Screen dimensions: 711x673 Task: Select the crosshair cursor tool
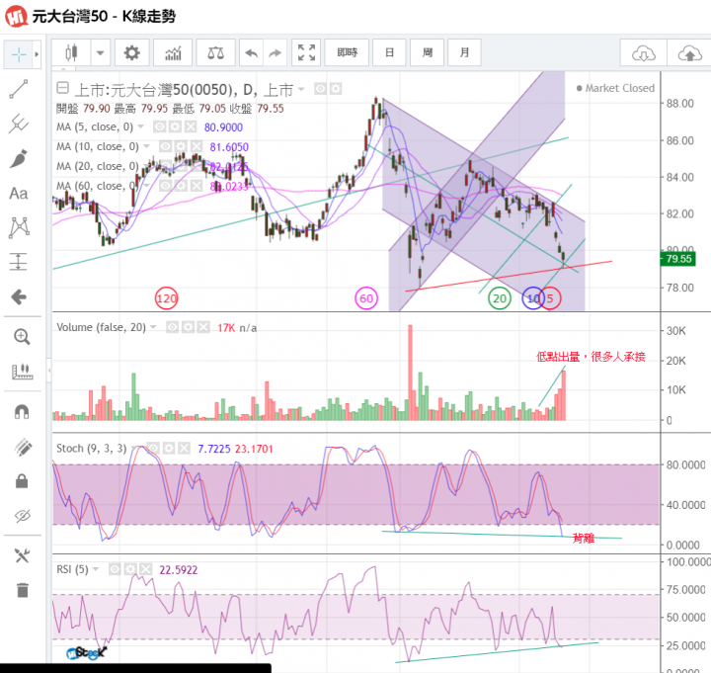coord(18,55)
